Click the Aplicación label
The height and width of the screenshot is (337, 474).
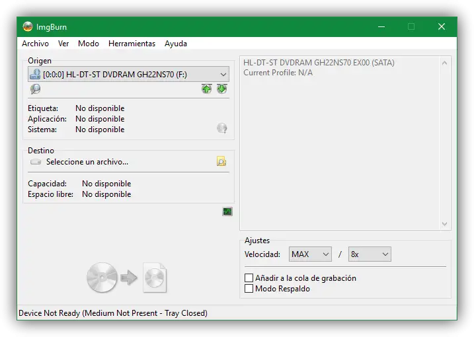click(47, 119)
